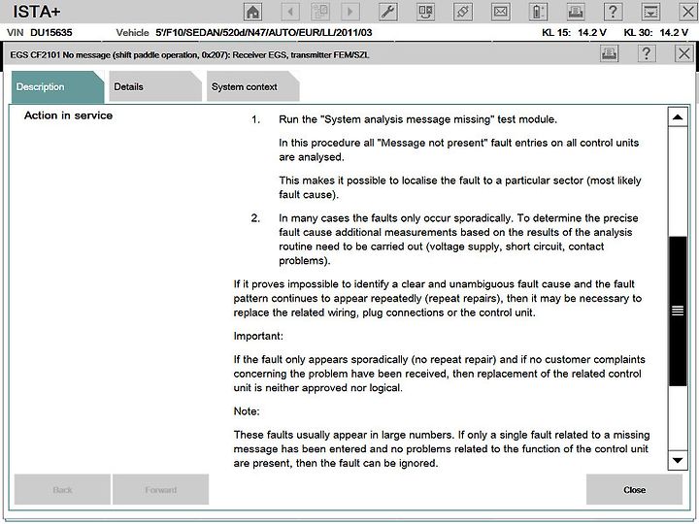Open the copy pages icon in toolbar
This screenshot has height=524, width=699.
coord(320,12)
